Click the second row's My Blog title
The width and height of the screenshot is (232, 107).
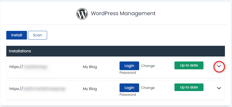click(90, 89)
